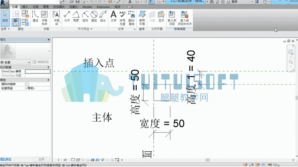Open the 族: 轮廓 type selector dropdown
Image resolution: width=298 pixels, height=167 pixels.
tap(15, 62)
